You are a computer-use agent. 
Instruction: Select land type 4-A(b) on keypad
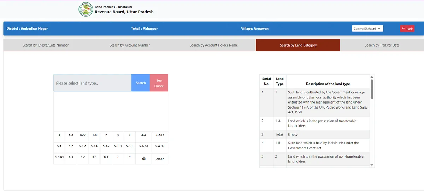pos(160,135)
